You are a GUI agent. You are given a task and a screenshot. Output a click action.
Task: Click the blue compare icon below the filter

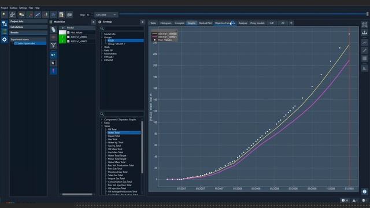pos(53,55)
